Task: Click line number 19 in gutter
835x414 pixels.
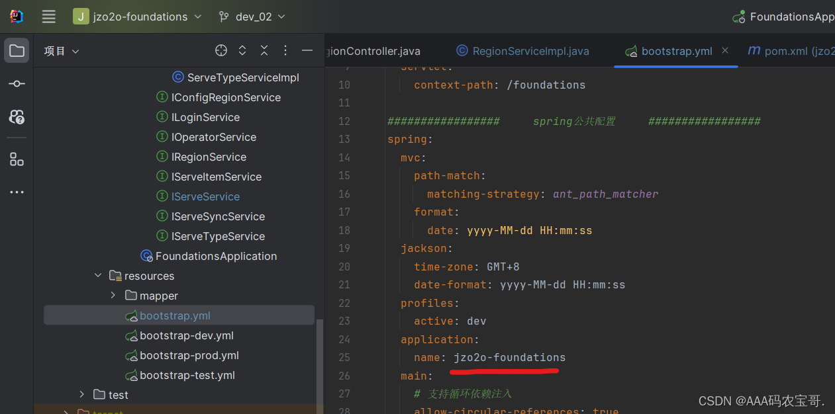Action: pyautogui.click(x=344, y=248)
